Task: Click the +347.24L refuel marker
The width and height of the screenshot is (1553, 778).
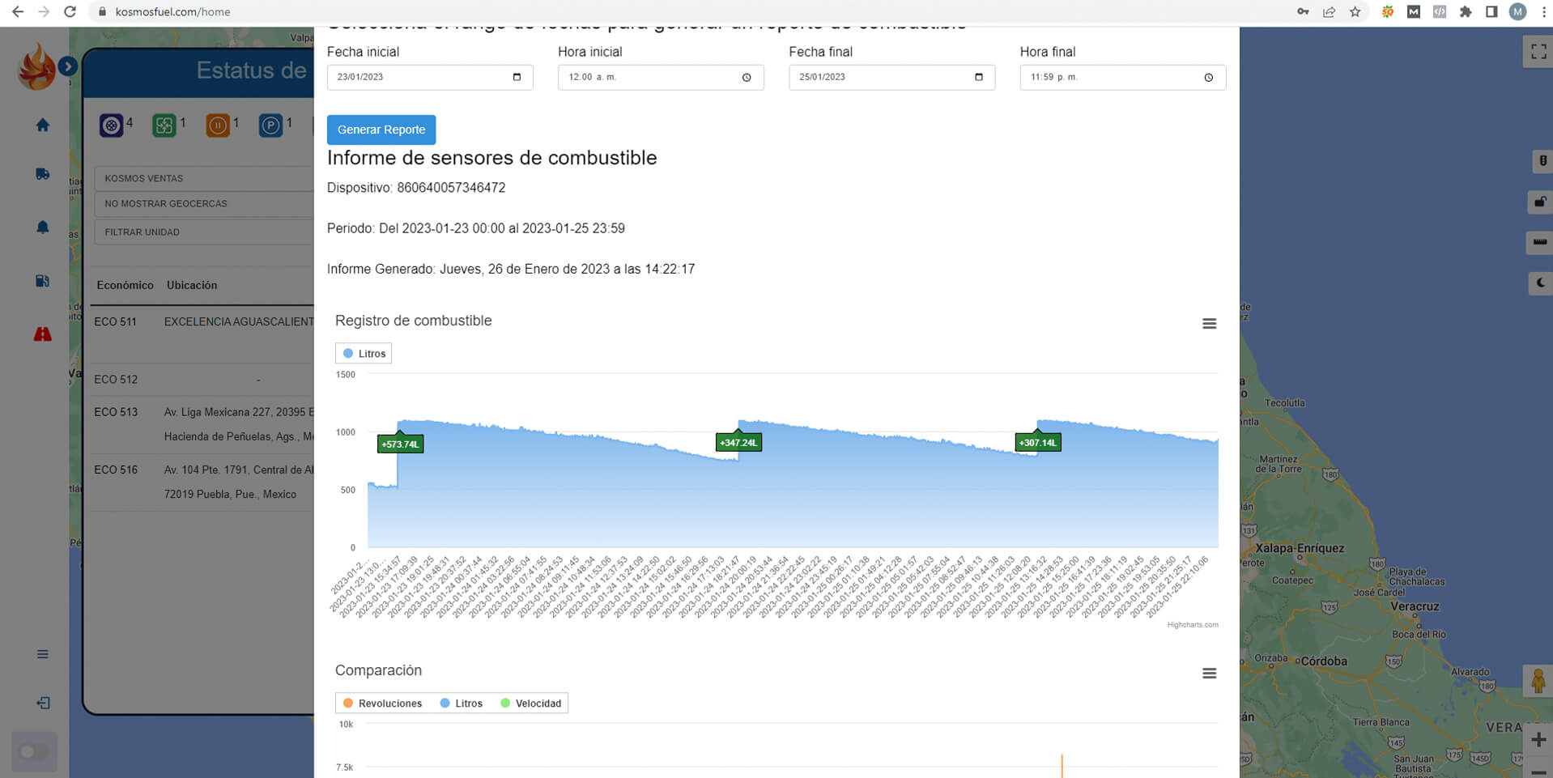Action: coord(738,442)
